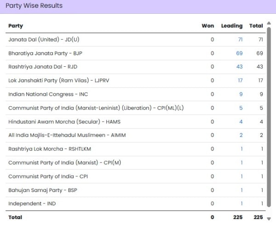The width and height of the screenshot is (276, 226).
Task: Select Indian National Congress - INC name
Action: pos(48,94)
